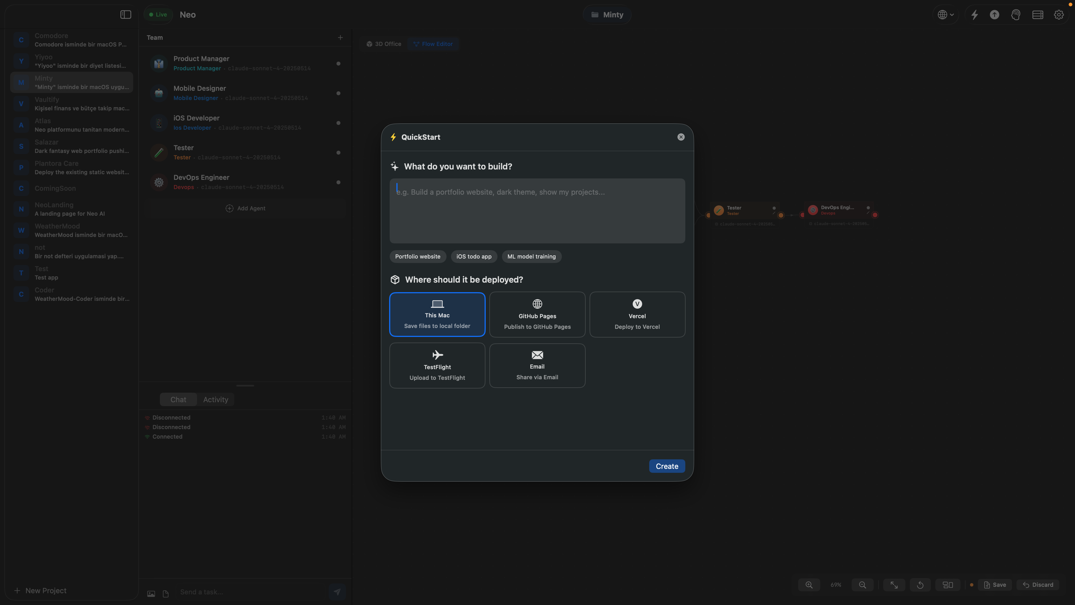The height and width of the screenshot is (605, 1075).
Task: Click the Create button
Action: click(667, 466)
